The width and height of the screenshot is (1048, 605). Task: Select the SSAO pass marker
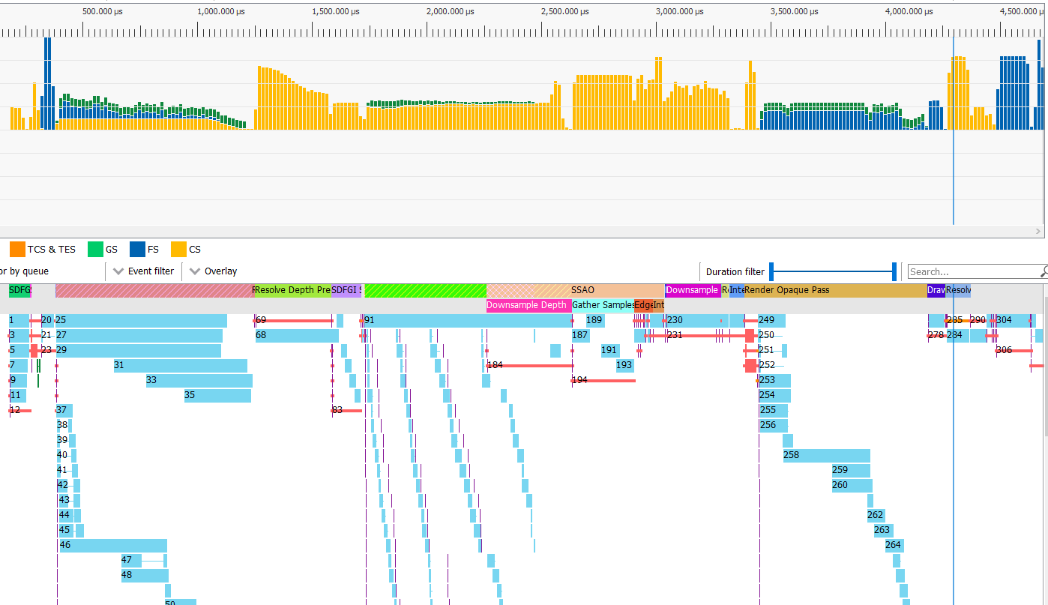[600, 290]
